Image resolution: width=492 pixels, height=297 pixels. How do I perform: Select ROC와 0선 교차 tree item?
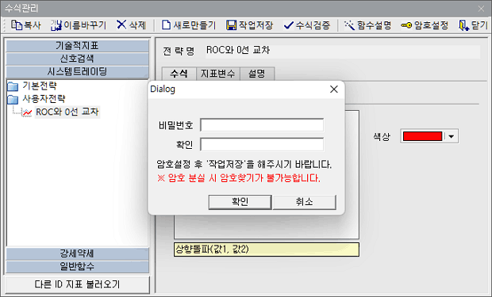click(x=67, y=112)
